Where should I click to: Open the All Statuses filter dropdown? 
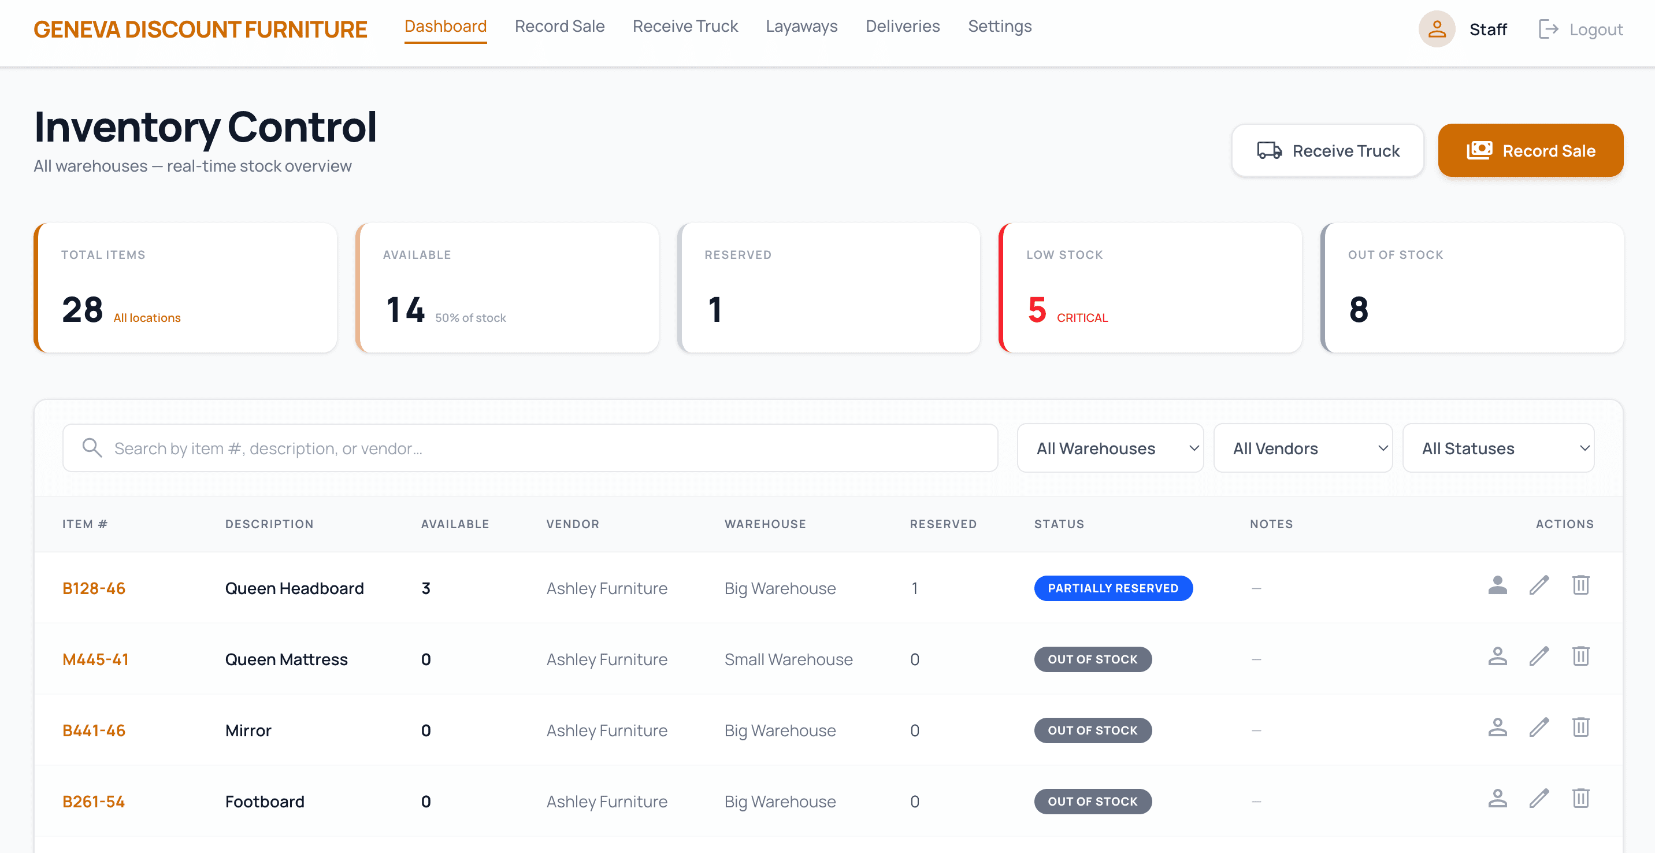(1498, 448)
